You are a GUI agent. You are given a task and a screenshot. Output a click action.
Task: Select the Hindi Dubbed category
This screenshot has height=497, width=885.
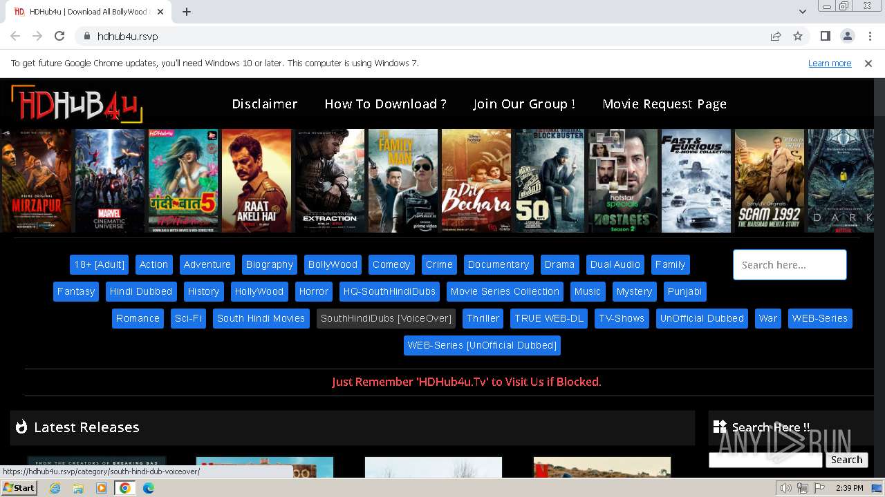coord(141,291)
